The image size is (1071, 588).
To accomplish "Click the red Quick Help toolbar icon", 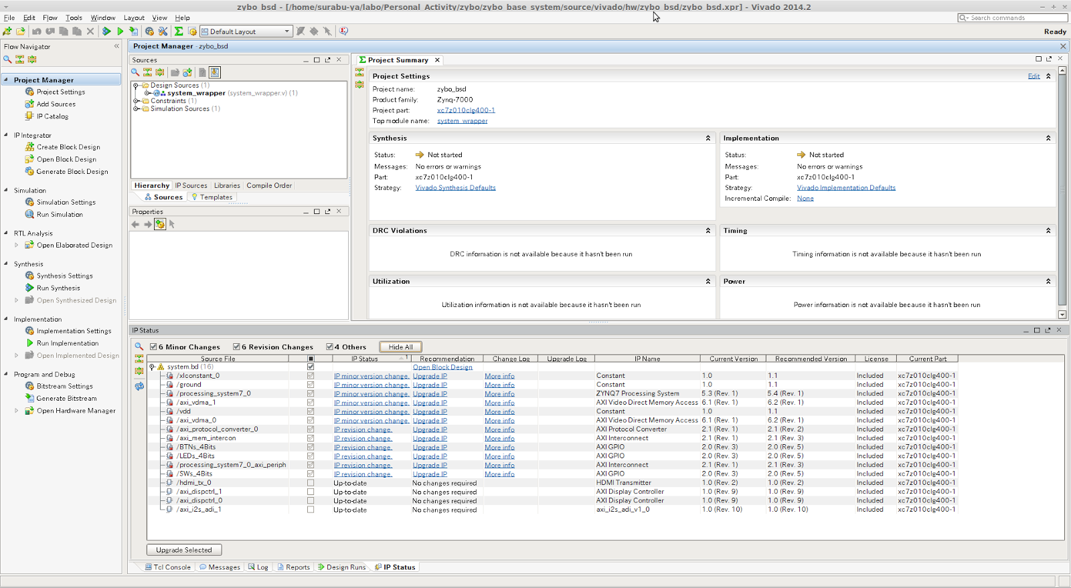I will coord(343,31).
